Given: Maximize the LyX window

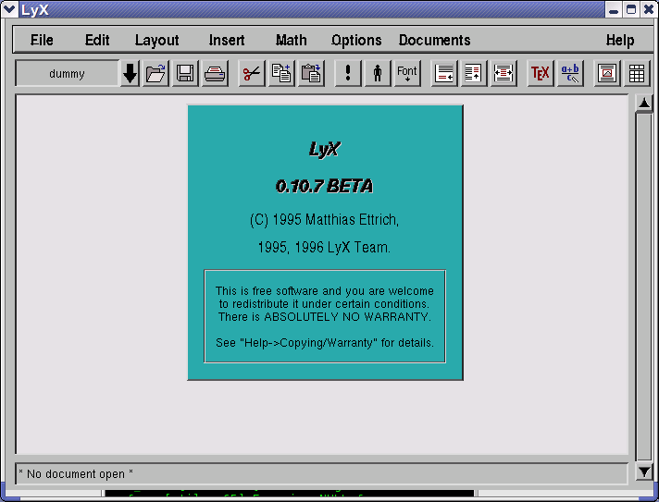Looking at the screenshot, I should 631,9.
